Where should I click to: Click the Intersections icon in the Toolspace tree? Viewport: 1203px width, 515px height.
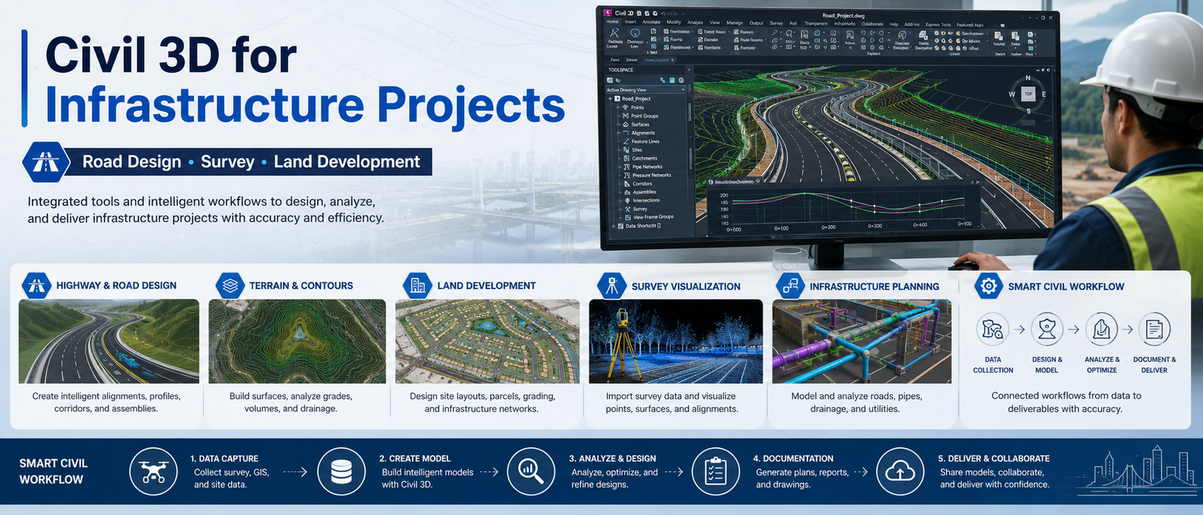click(627, 200)
